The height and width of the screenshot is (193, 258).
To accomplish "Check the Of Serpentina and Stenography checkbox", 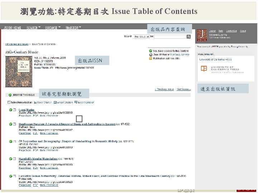I will [15, 141].
